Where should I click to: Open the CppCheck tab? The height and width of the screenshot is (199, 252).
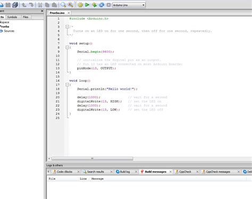click(x=185, y=172)
